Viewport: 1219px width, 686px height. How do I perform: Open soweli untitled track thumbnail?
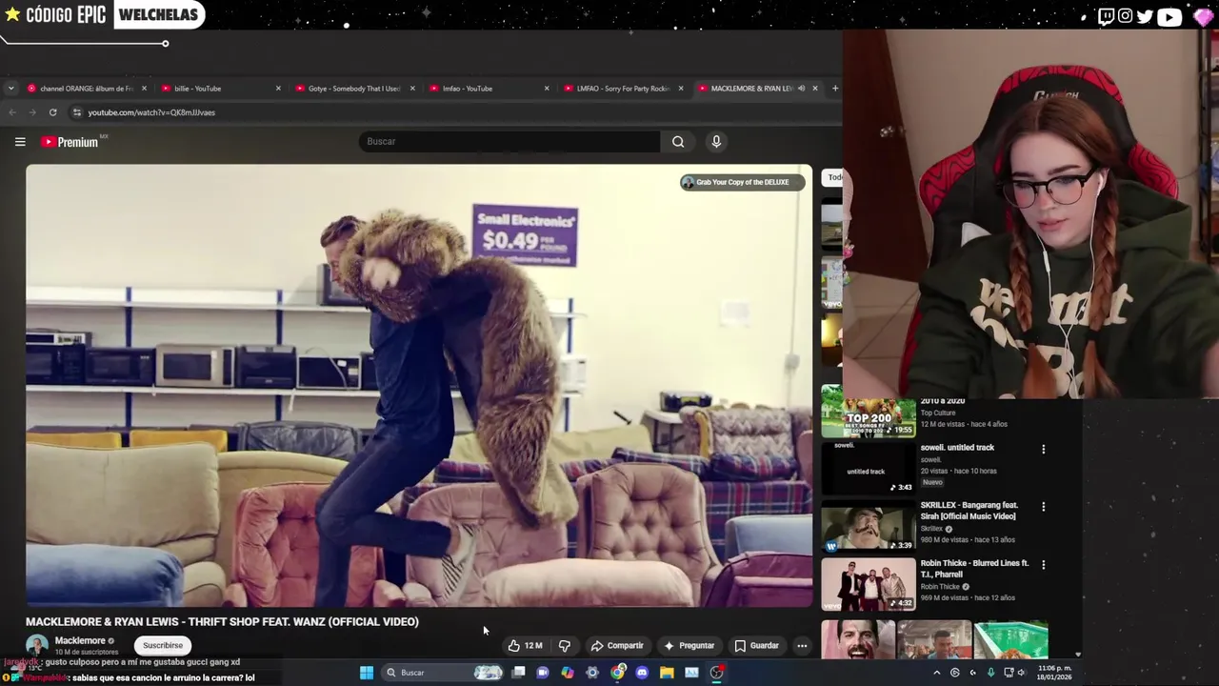[869, 467]
